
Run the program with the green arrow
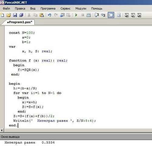(76, 15)
